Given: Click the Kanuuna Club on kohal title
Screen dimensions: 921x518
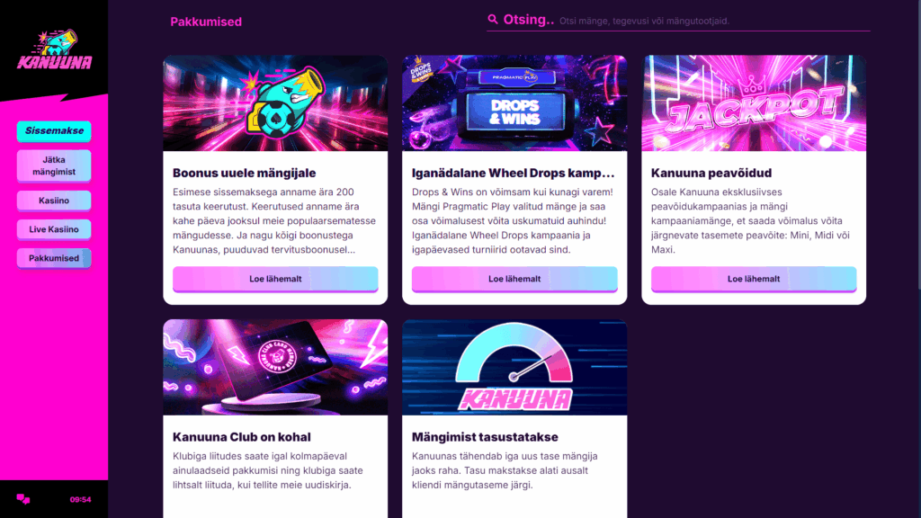Looking at the screenshot, I should (241, 437).
